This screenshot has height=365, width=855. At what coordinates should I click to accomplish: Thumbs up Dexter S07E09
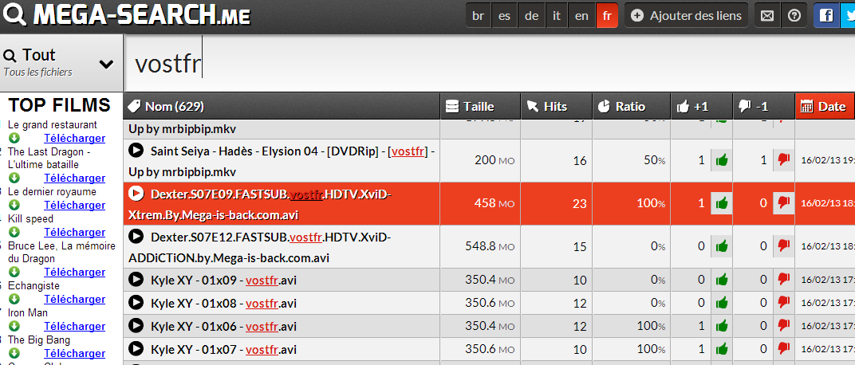[721, 203]
